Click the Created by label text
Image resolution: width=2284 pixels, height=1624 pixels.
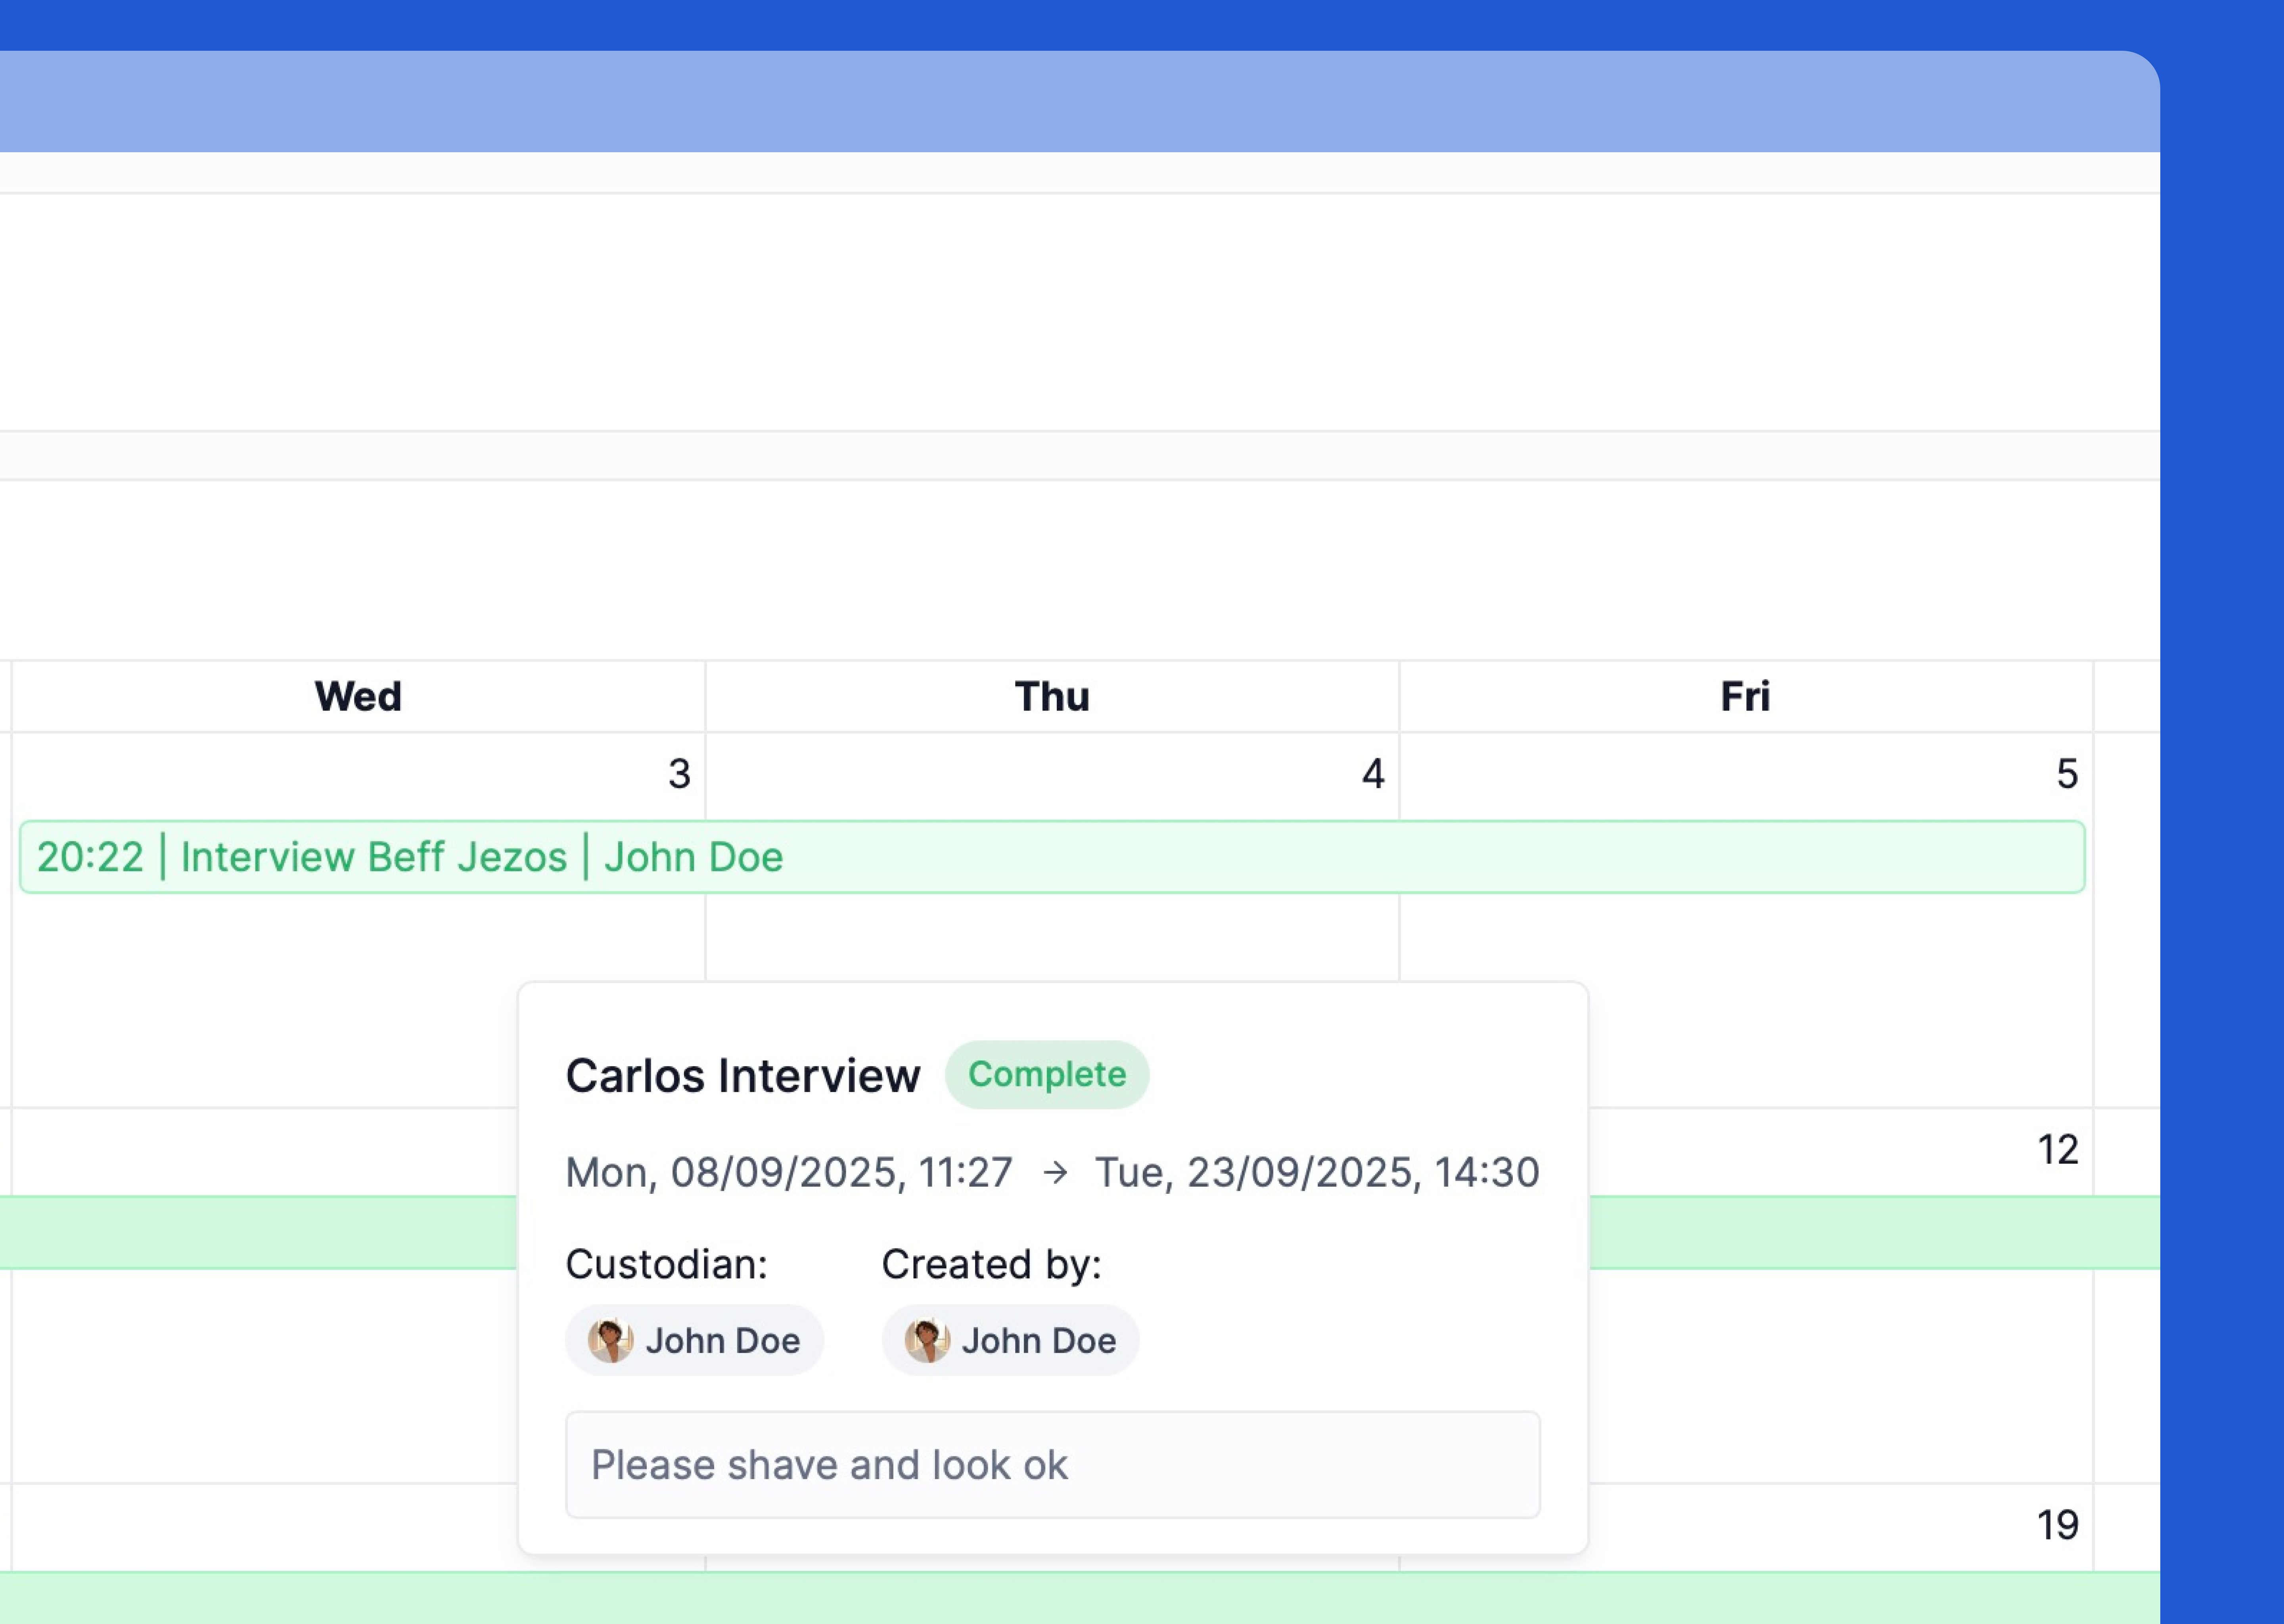tap(991, 1264)
